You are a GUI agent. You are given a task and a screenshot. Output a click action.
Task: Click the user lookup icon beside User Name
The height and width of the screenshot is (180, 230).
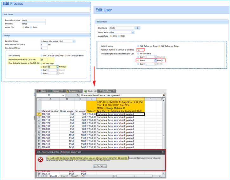(137, 28)
